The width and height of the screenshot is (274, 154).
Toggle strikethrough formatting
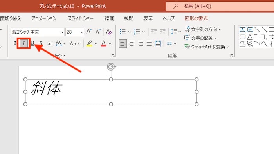pos(50,43)
